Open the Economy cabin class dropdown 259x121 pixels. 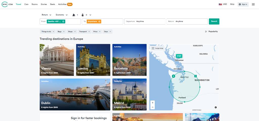[x=62, y=15]
